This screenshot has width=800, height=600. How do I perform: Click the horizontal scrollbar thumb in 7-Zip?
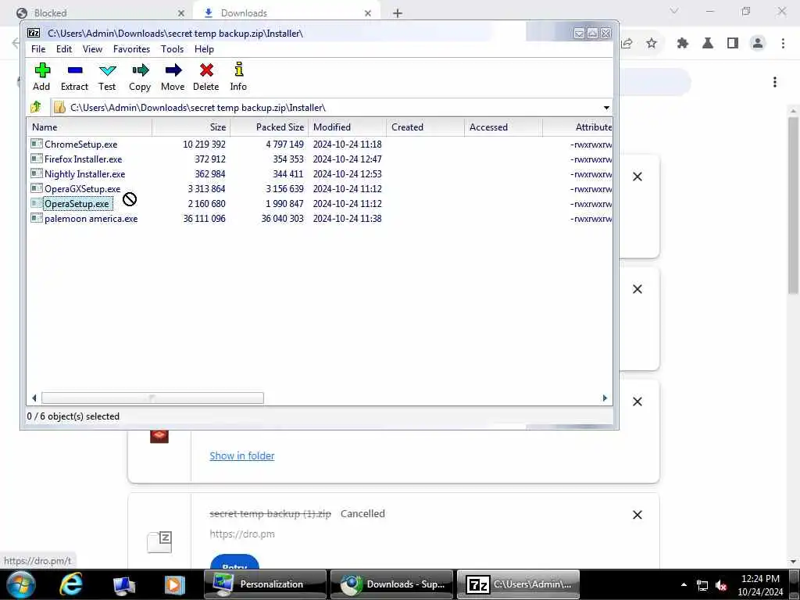pyautogui.click(x=152, y=398)
